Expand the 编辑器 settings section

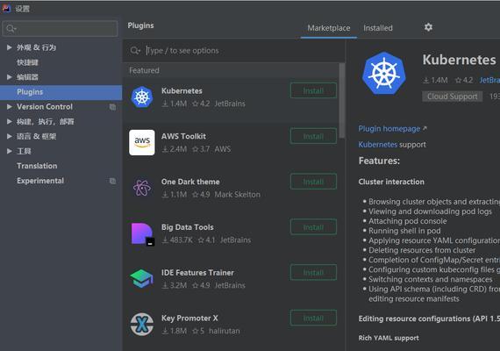pos(10,77)
